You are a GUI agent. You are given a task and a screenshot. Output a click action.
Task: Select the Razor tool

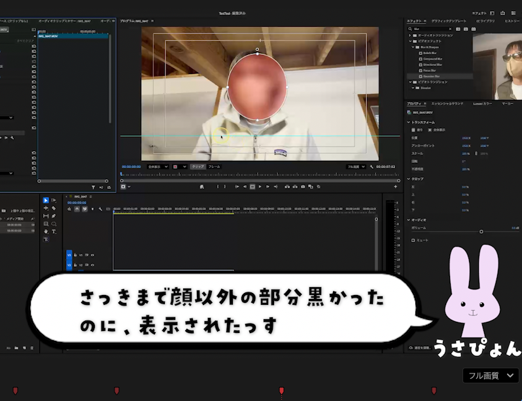pyautogui.click(x=54, y=208)
